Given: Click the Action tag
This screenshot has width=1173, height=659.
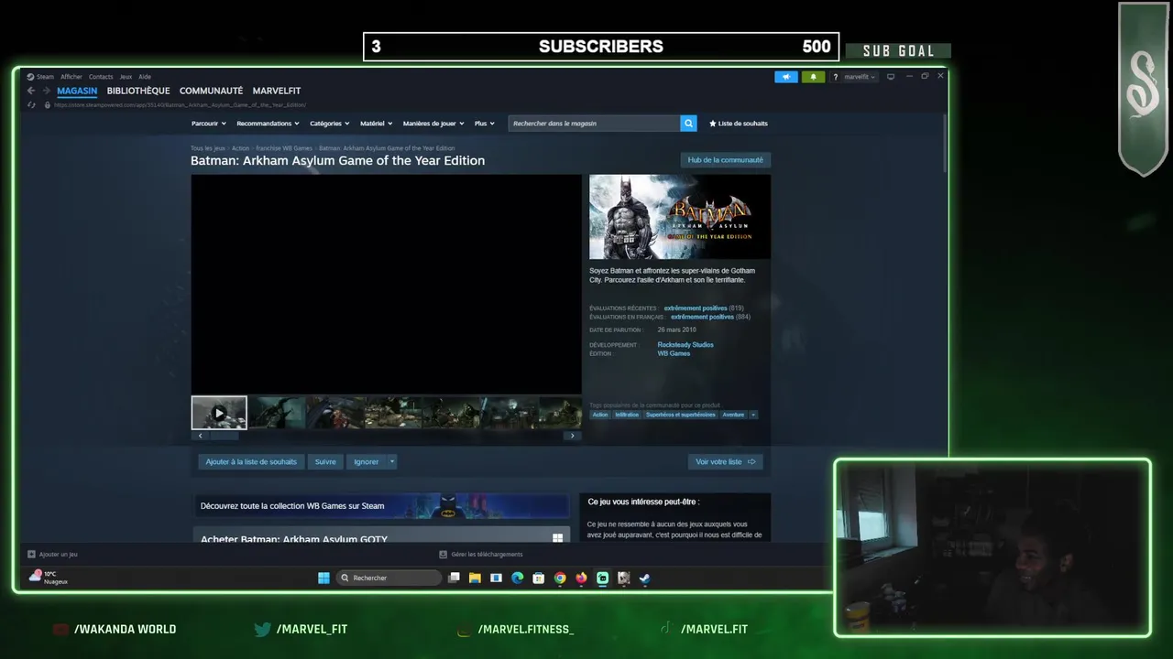Looking at the screenshot, I should (x=600, y=415).
